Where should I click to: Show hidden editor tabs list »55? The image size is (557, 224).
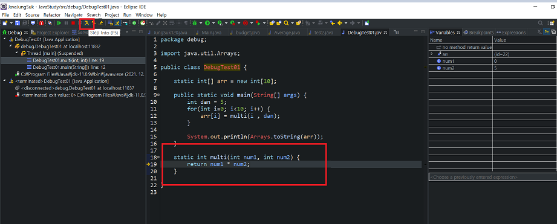click(397, 32)
